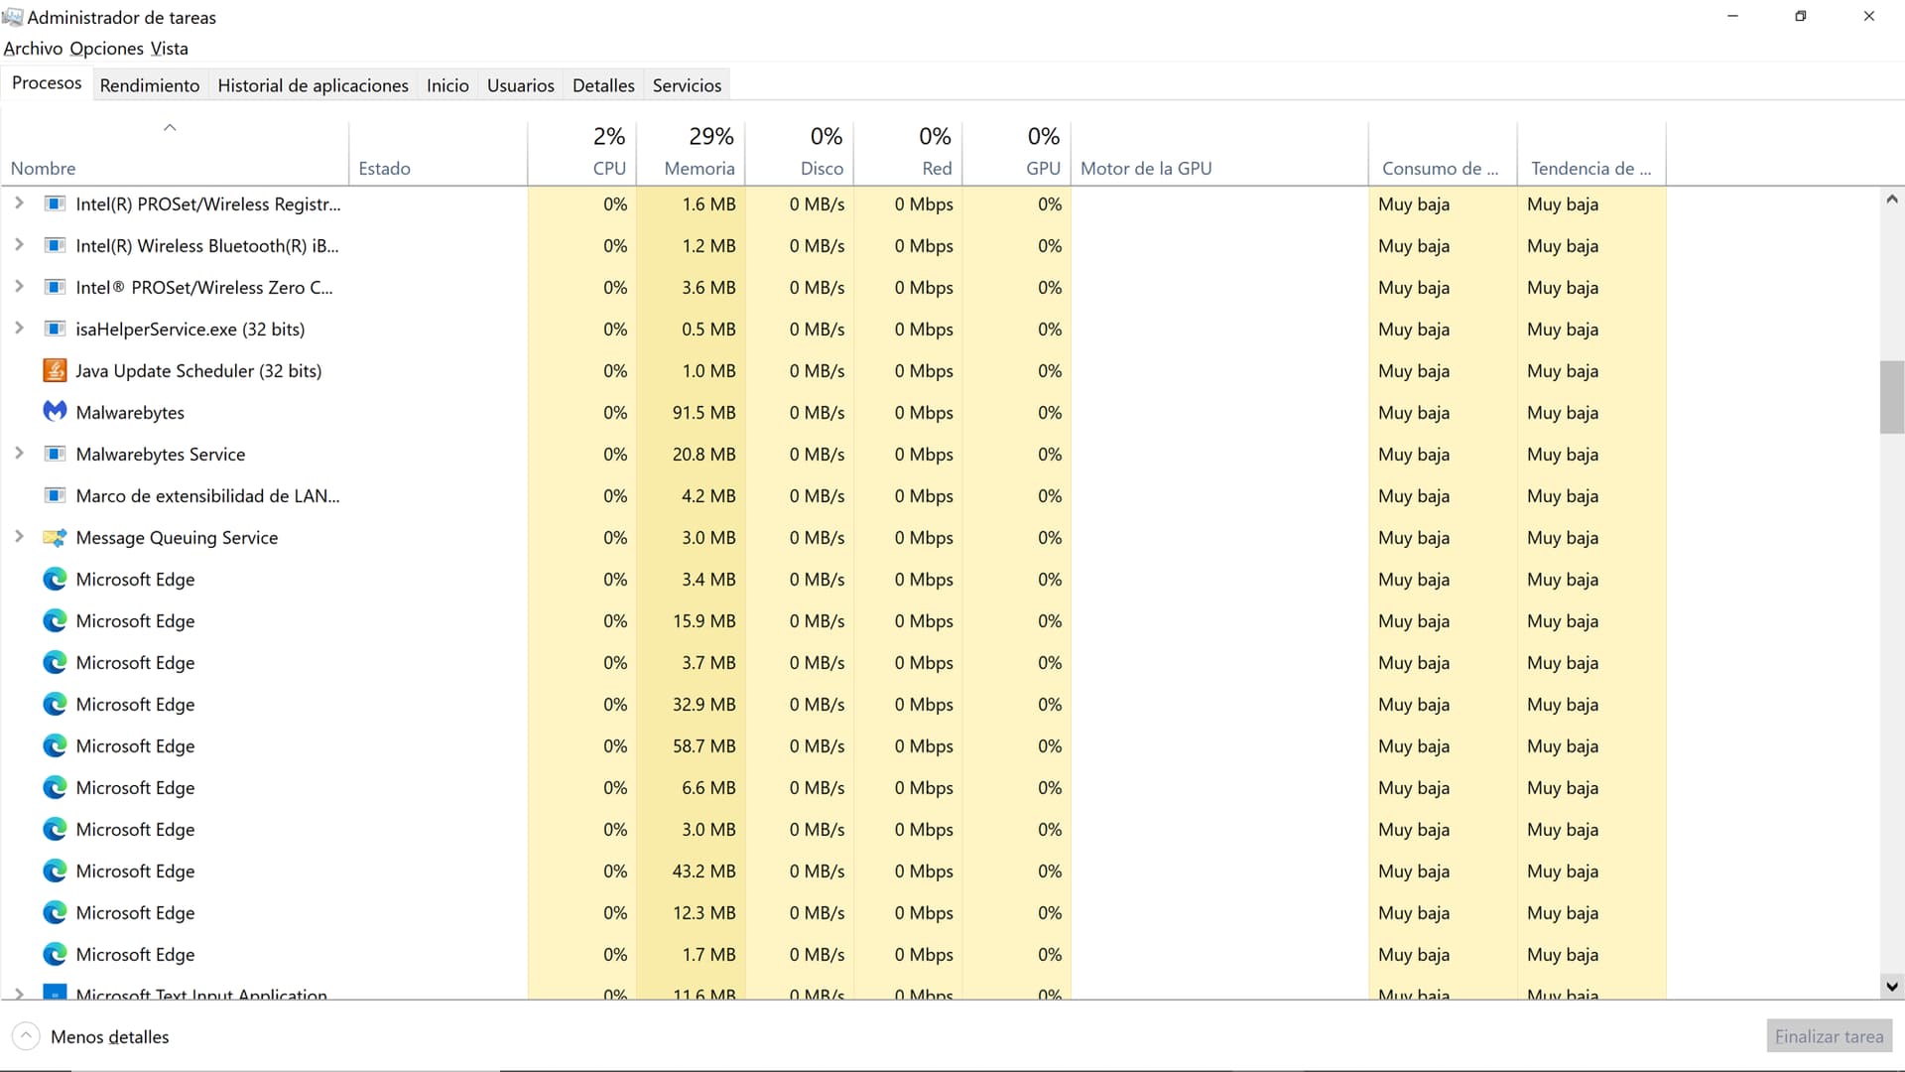Viewport: 1905px width, 1072px height.
Task: Click the Message Queuing Service icon
Action: tap(56, 538)
